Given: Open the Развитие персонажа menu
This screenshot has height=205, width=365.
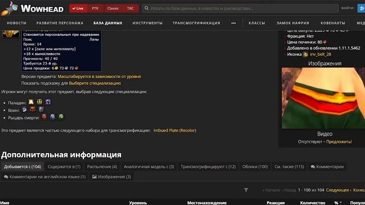Looking at the screenshot, I should tap(60, 23).
